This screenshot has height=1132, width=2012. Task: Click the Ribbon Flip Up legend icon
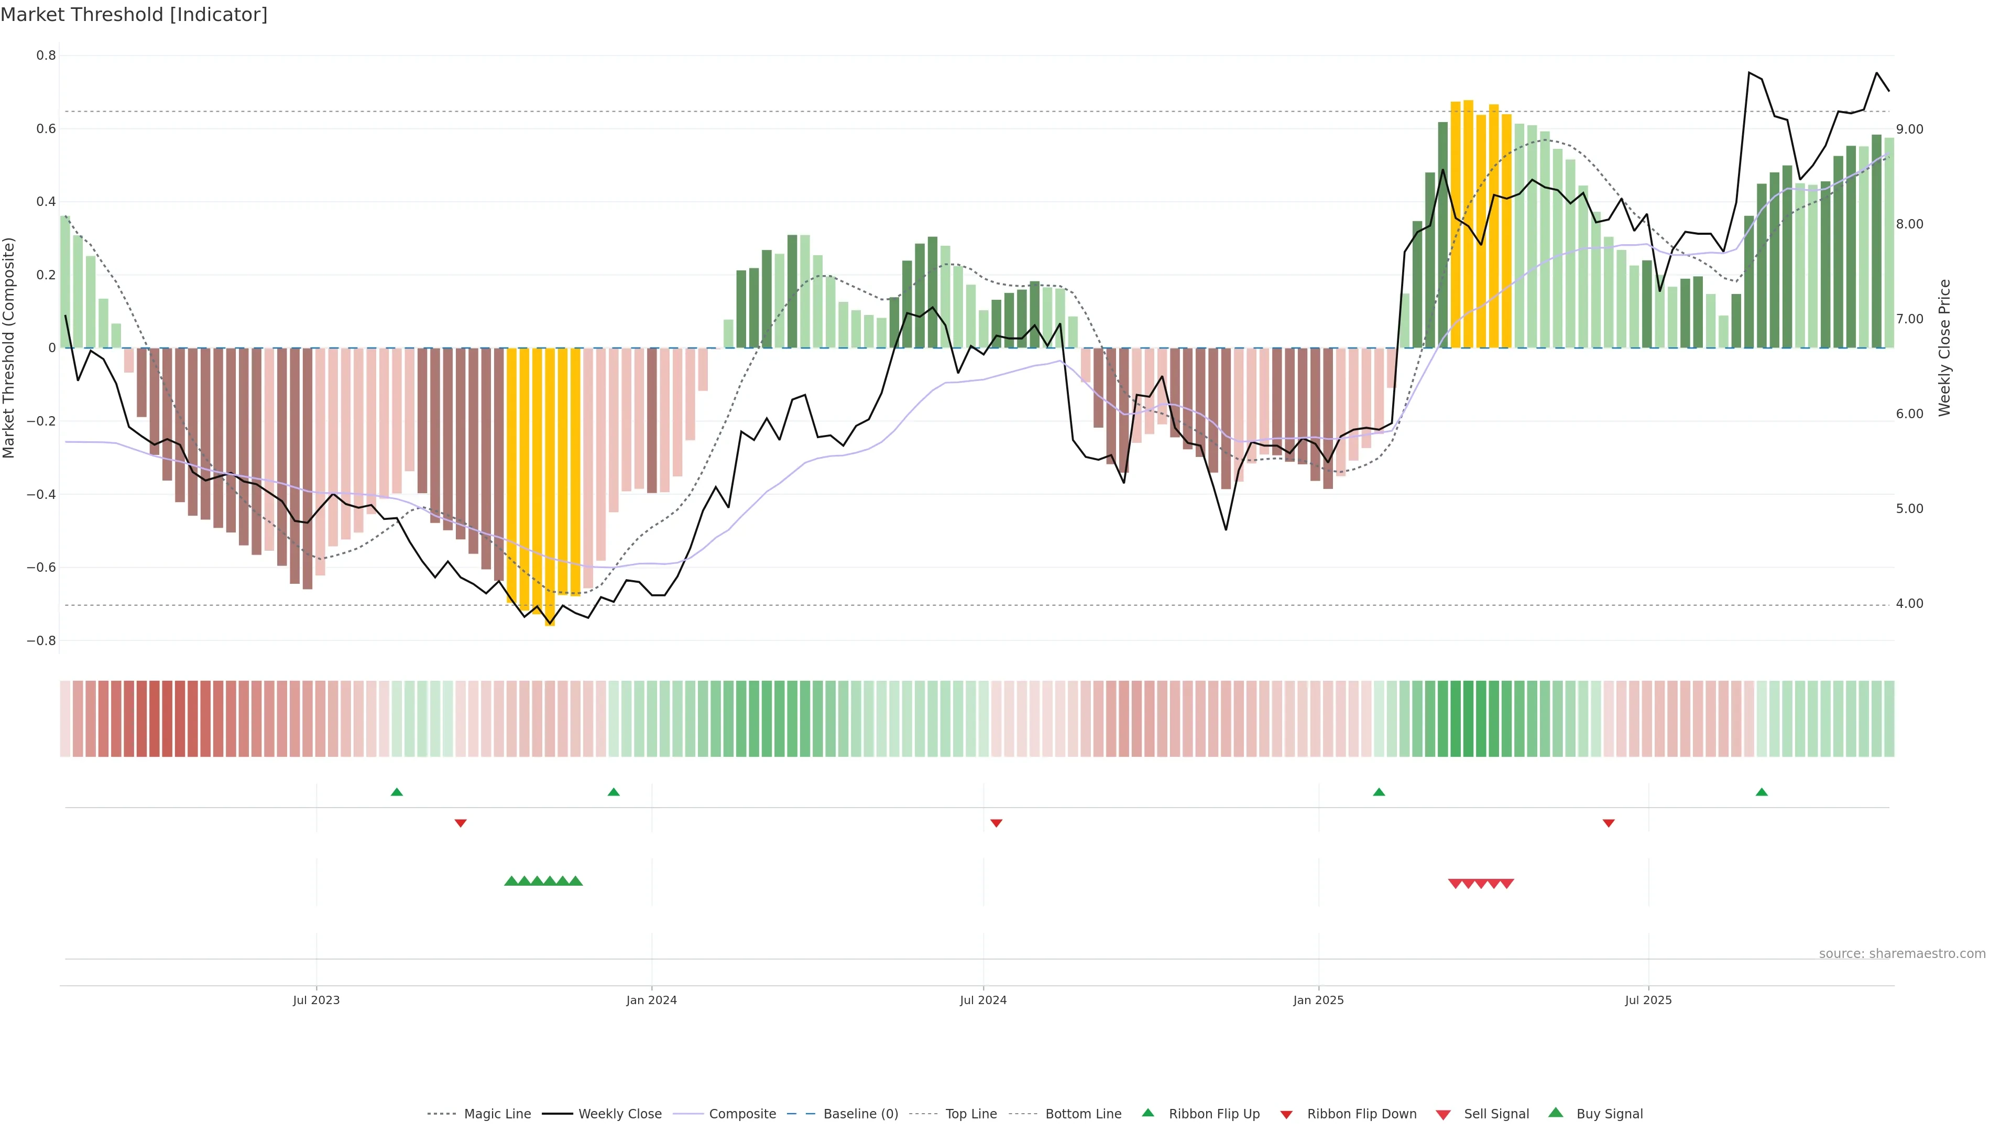(x=1147, y=1113)
